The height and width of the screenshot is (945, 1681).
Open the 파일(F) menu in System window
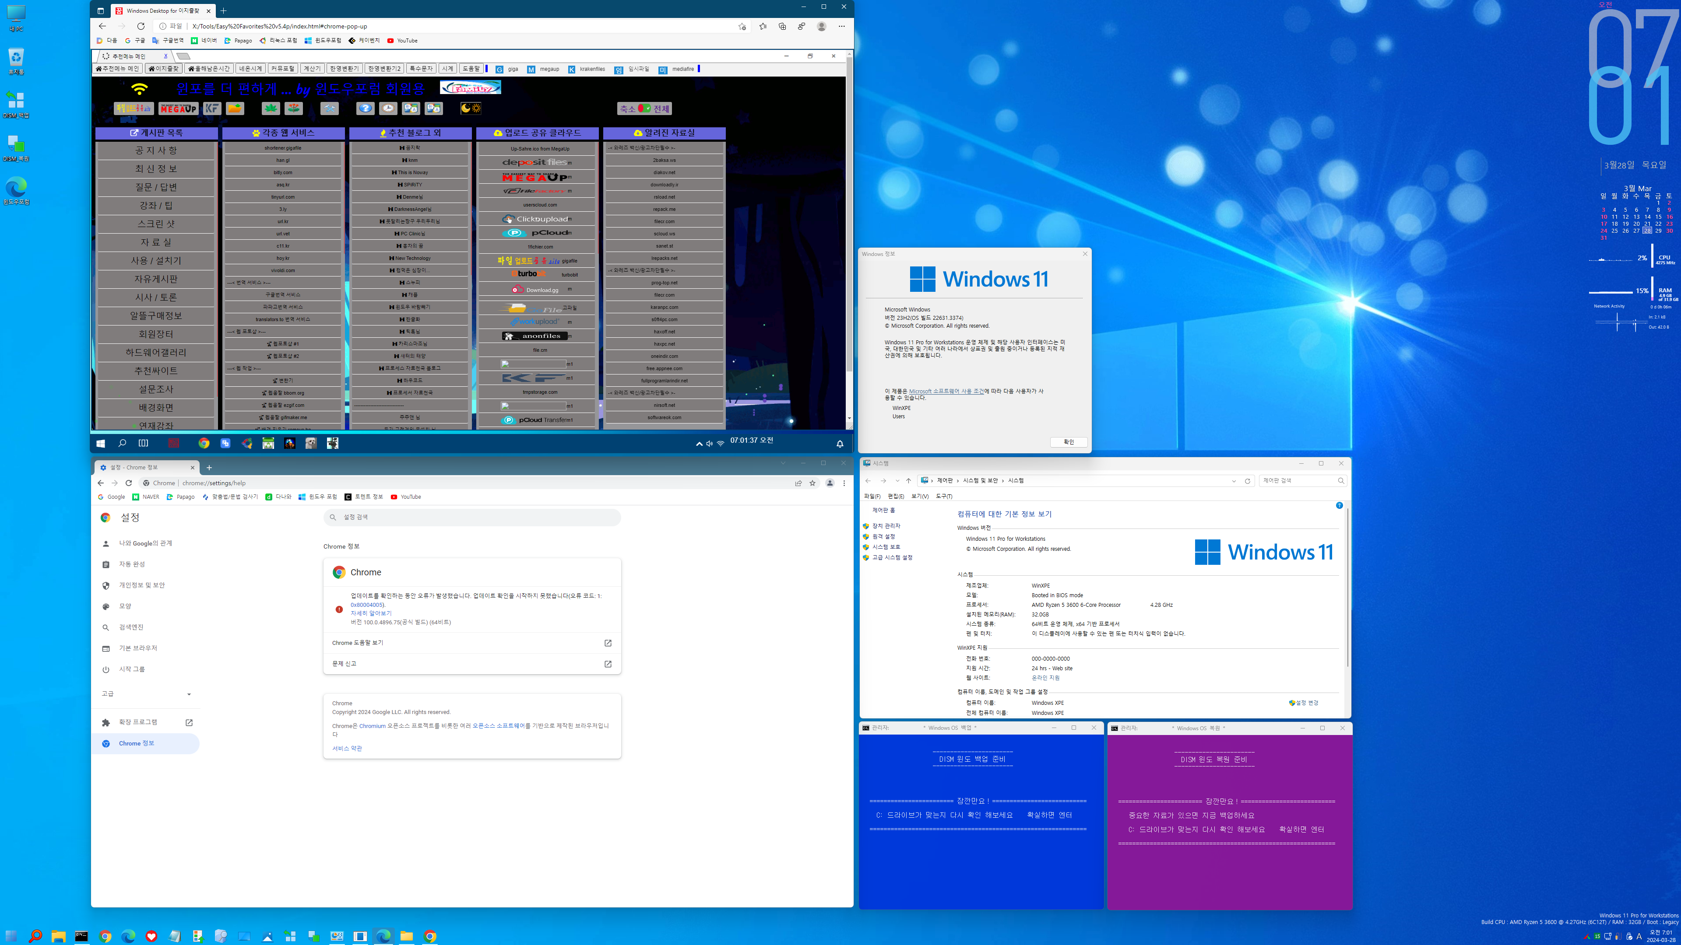click(x=872, y=496)
